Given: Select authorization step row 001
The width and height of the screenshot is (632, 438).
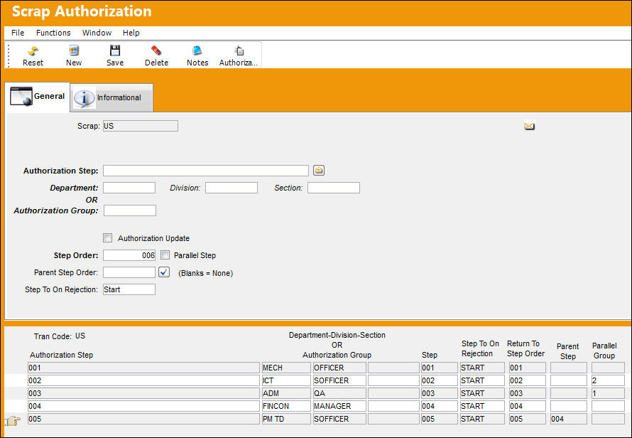Looking at the screenshot, I should tap(143, 368).
